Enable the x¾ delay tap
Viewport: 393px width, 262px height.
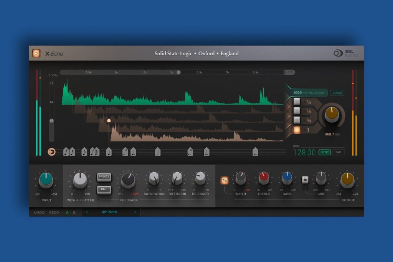click(x=297, y=120)
